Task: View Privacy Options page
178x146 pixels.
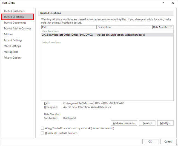Action: [x=13, y=58]
